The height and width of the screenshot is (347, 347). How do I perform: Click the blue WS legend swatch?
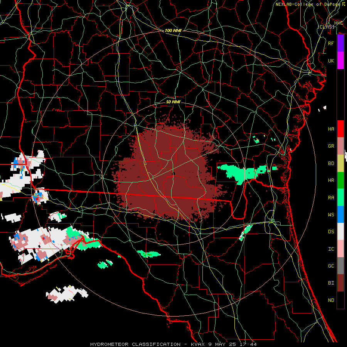[x=340, y=214]
